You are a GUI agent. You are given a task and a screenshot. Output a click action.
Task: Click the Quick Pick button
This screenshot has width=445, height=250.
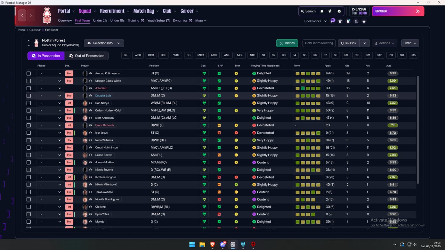click(x=349, y=43)
